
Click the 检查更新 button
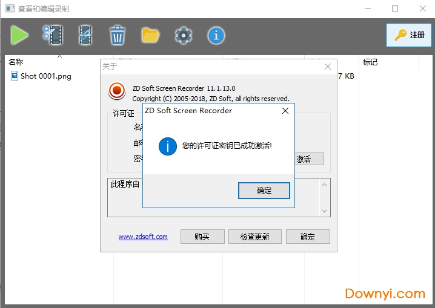click(x=254, y=237)
